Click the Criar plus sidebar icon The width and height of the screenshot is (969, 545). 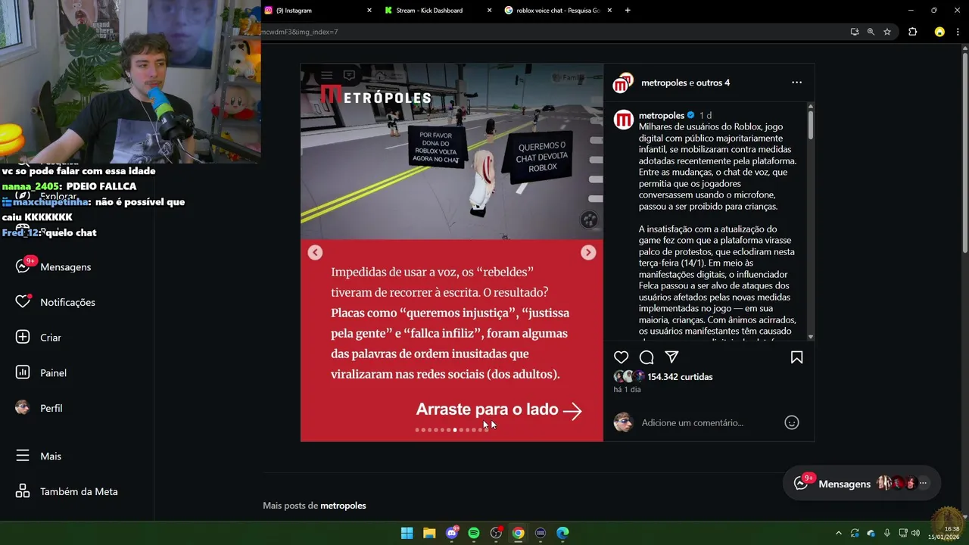pyautogui.click(x=23, y=337)
